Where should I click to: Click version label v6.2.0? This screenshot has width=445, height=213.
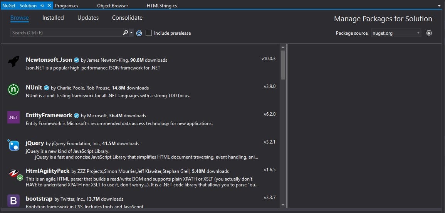tap(270, 114)
